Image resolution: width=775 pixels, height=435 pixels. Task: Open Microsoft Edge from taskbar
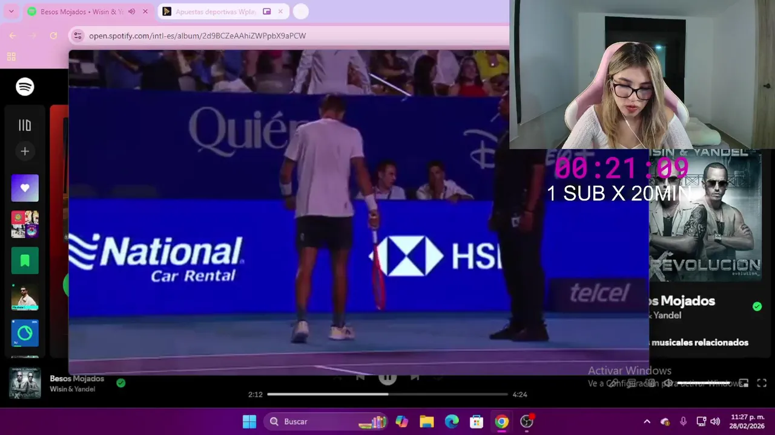(452, 421)
